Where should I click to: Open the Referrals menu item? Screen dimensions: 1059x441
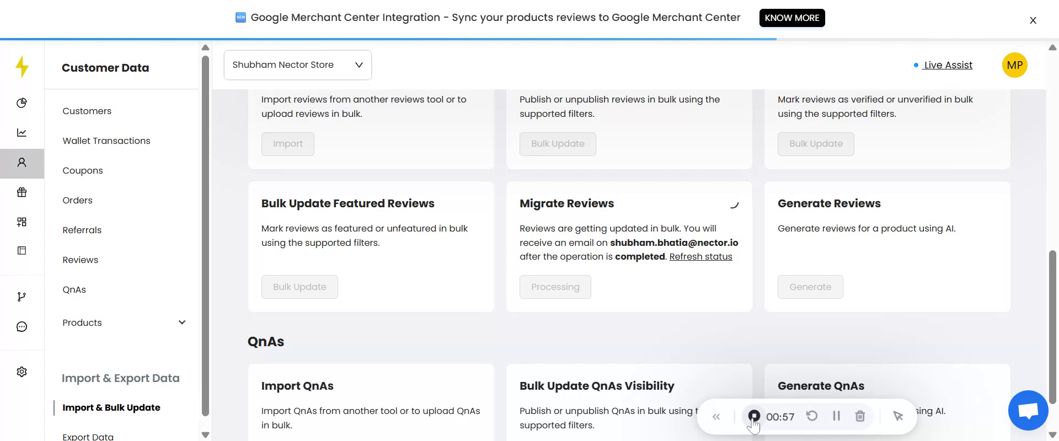[x=82, y=230]
